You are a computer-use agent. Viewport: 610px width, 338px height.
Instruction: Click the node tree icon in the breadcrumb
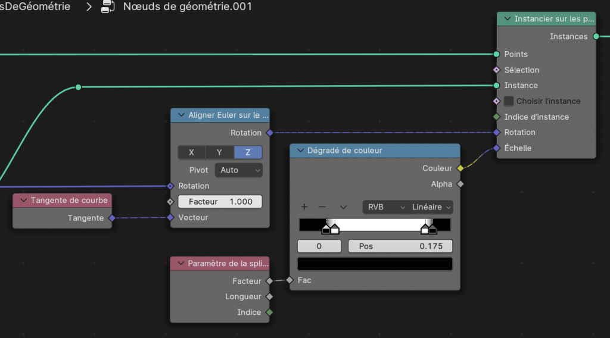[x=108, y=7]
